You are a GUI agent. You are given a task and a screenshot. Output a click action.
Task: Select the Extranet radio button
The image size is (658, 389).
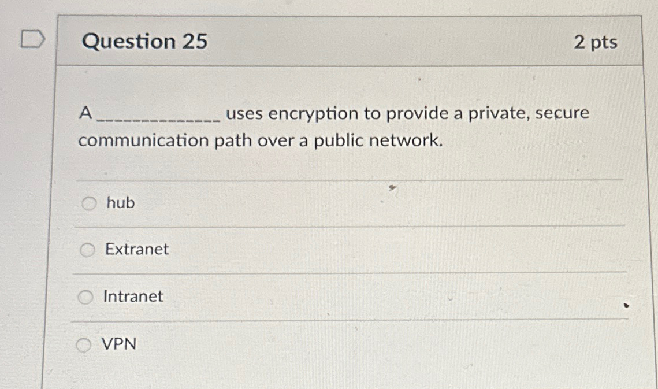coord(87,250)
